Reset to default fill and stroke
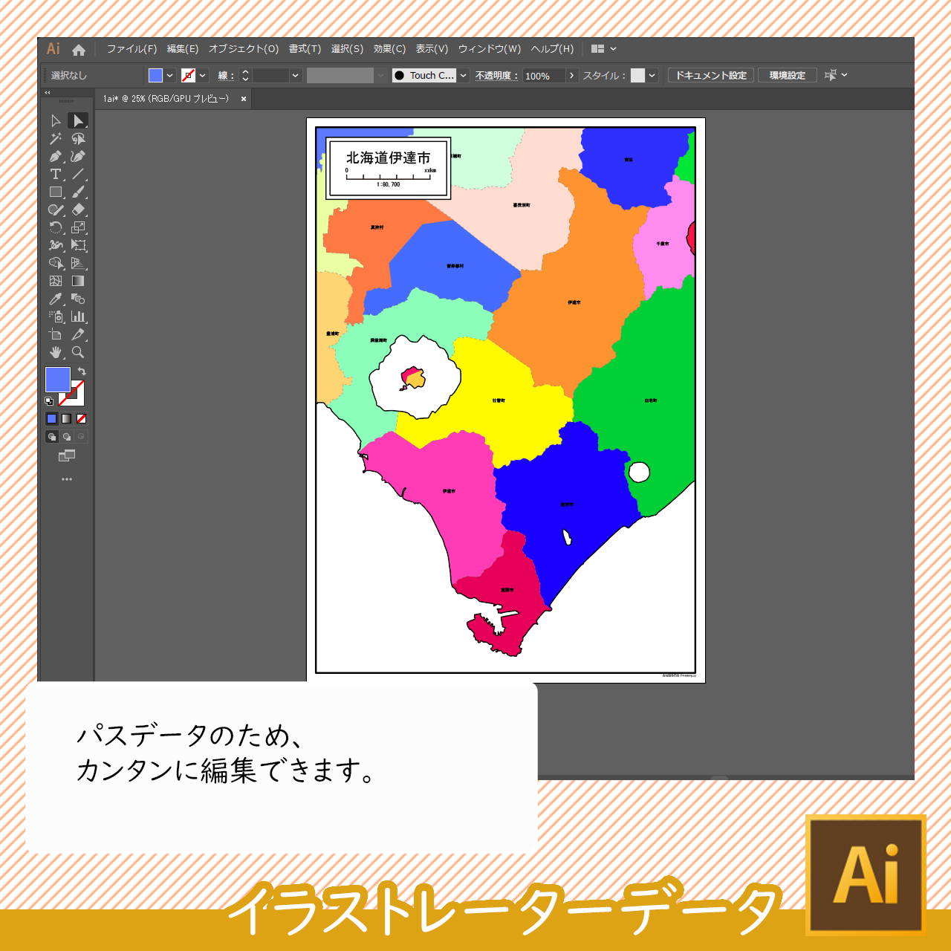The height and width of the screenshot is (951, 951). pos(49,401)
